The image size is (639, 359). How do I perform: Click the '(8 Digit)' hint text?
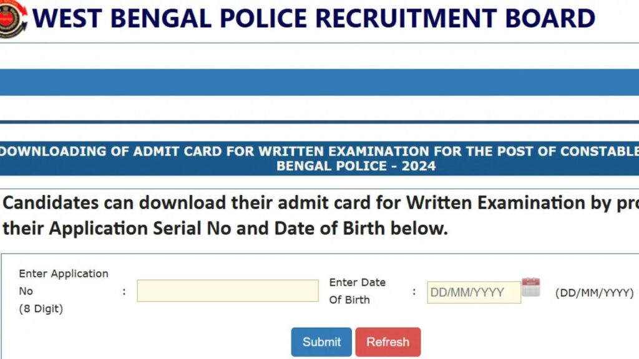click(41, 309)
